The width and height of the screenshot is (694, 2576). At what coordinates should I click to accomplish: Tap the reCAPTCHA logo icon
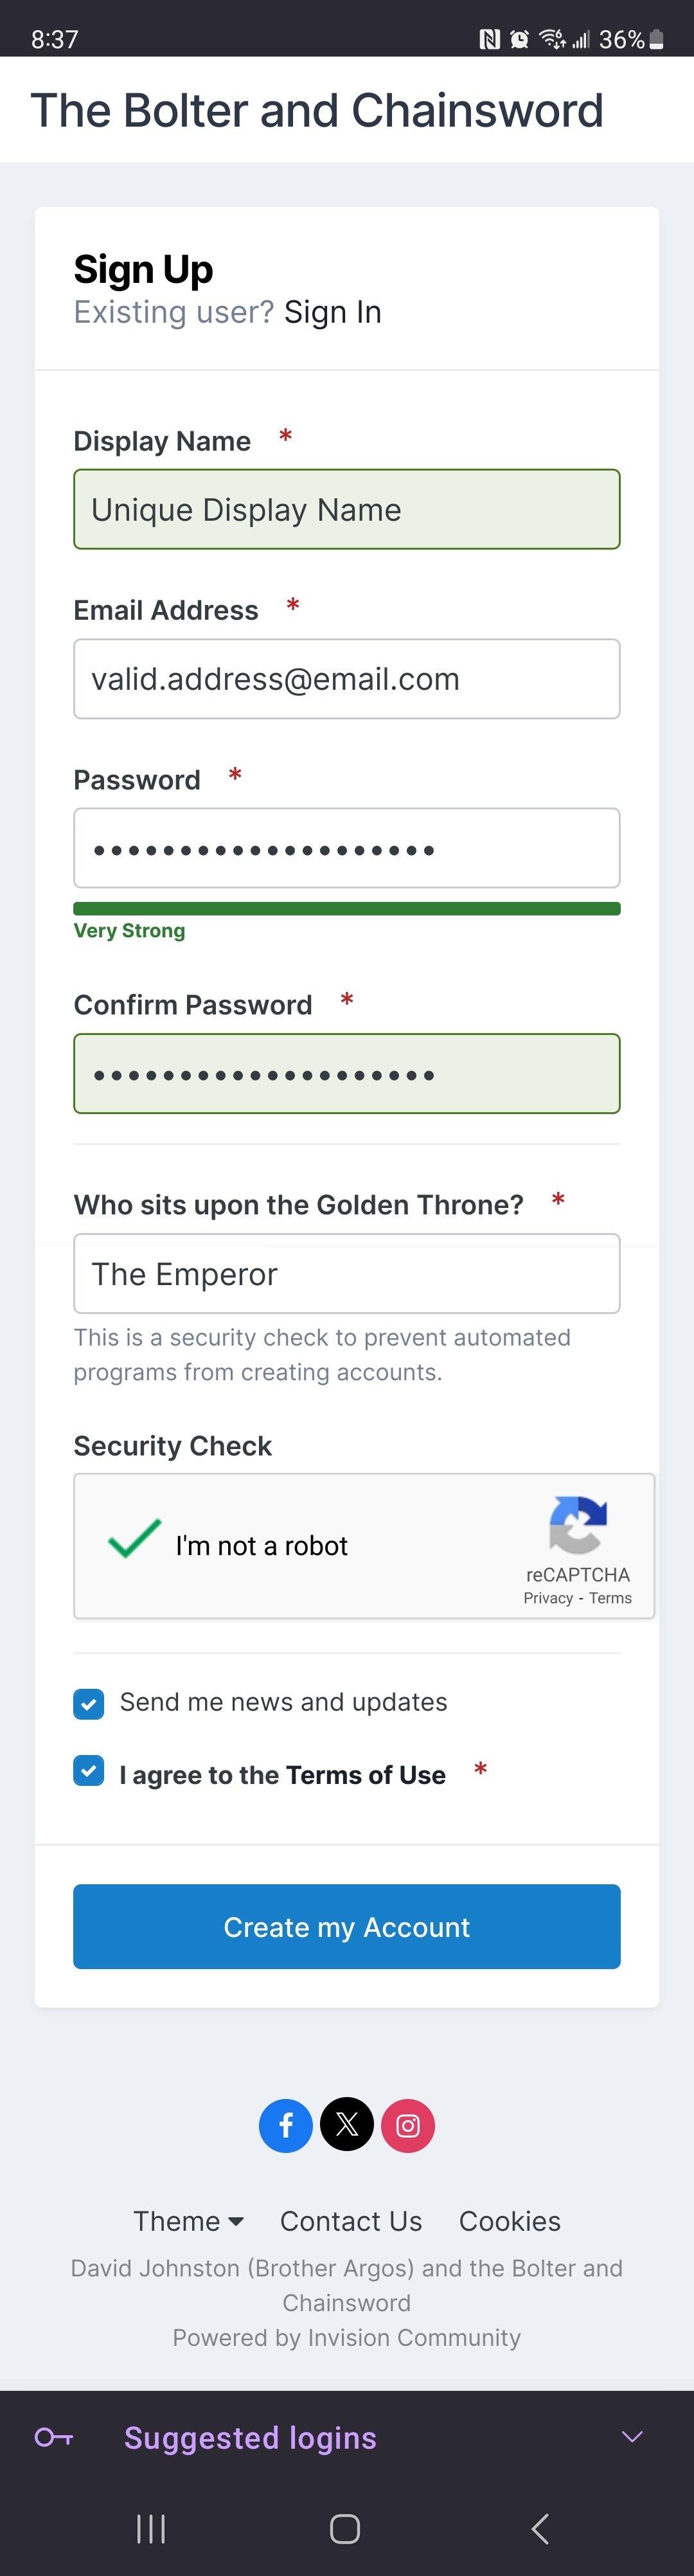tap(578, 1525)
